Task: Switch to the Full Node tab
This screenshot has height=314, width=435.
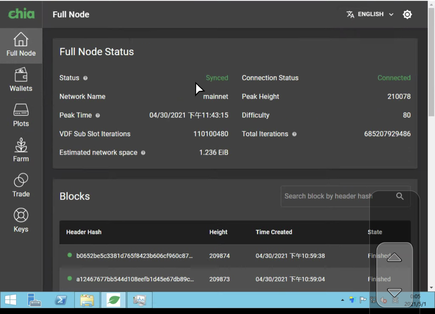Action: (x=21, y=46)
